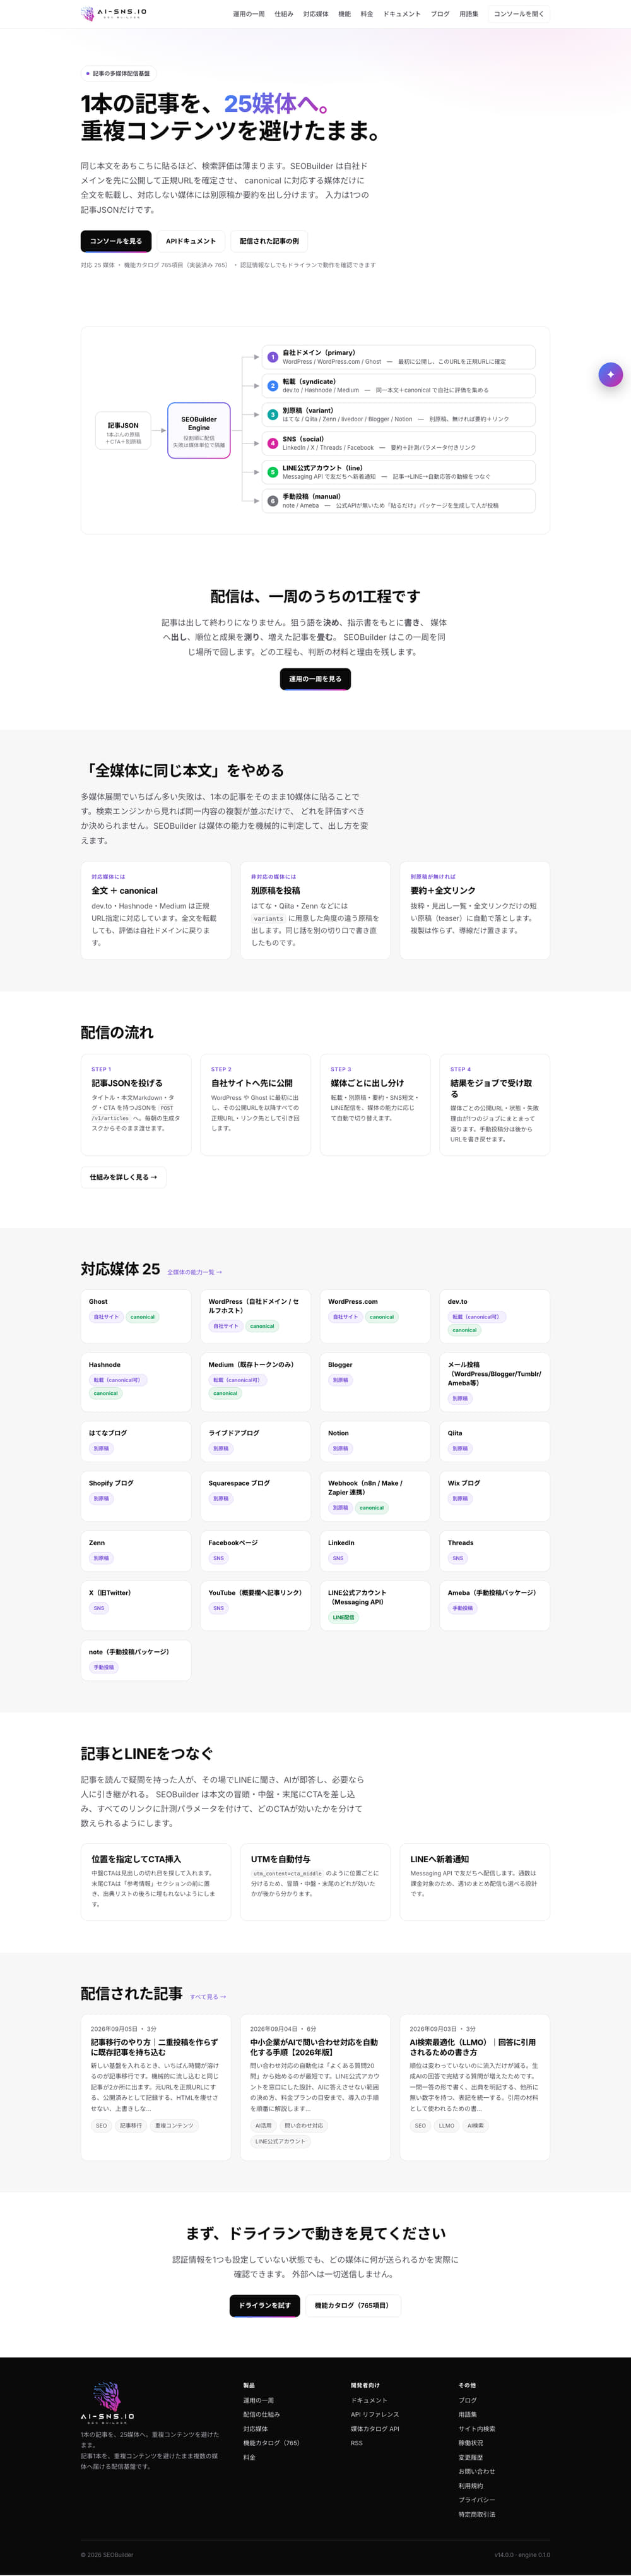Open the APIドキュメント hero button
Viewport: 631px width, 2576px height.
click(x=191, y=241)
